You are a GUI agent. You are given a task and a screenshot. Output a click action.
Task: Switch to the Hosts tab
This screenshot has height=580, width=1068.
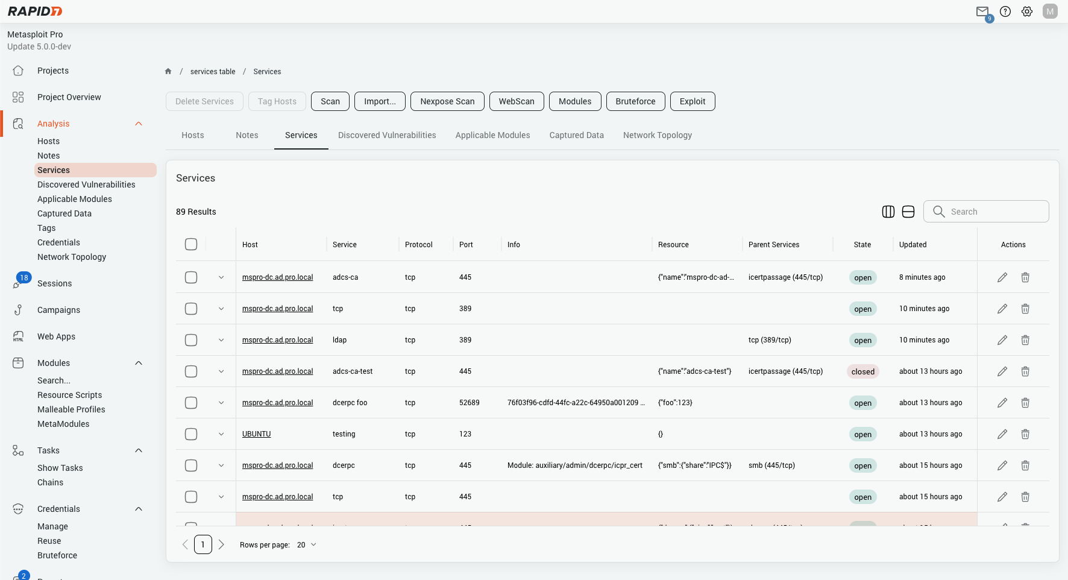pos(193,135)
